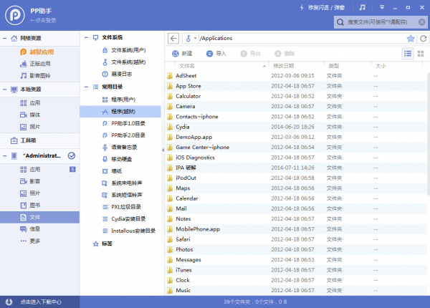
Task: Click 点击进入下载中心 download icon
Action: pyautogui.click(x=9, y=302)
